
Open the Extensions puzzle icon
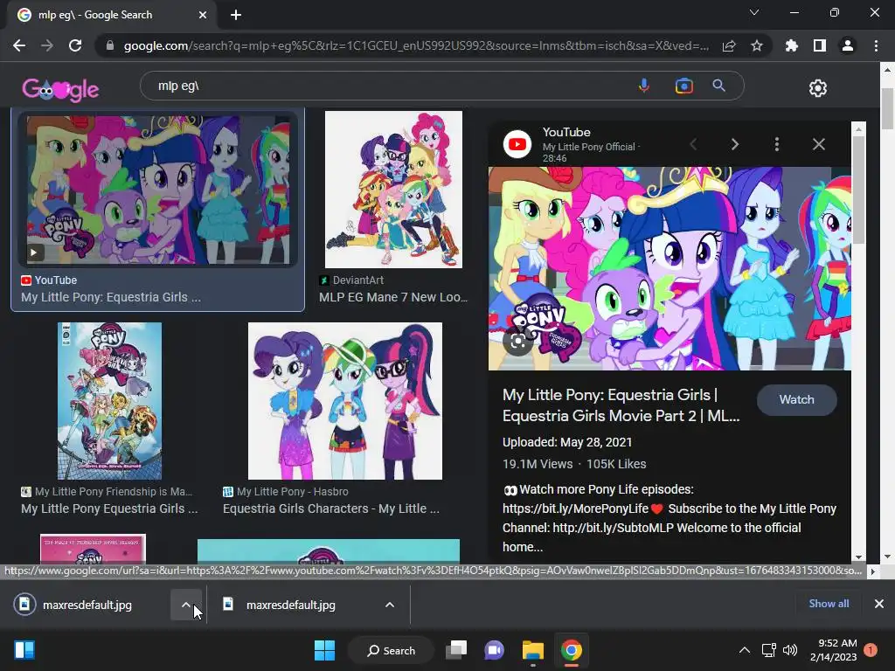(x=792, y=45)
